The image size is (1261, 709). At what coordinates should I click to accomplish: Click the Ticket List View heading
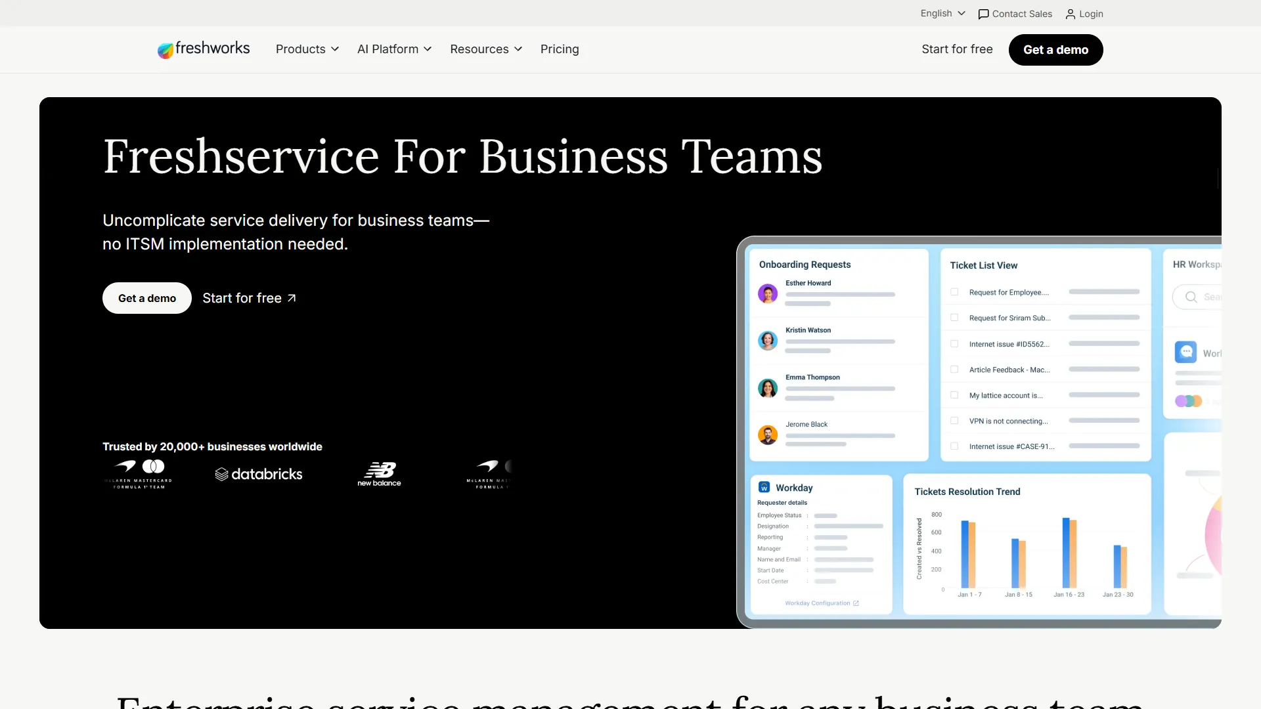983,265
